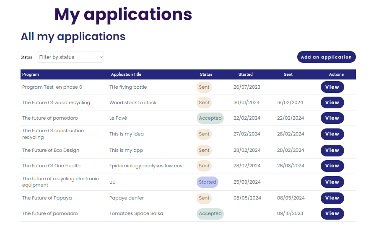The image size is (371, 233).
Task: Click the This is my app title
Action: pos(126,150)
